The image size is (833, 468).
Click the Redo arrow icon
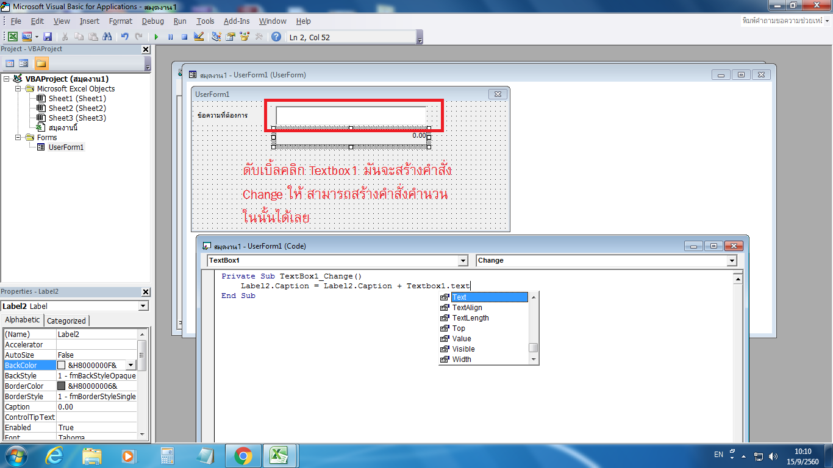pos(138,37)
